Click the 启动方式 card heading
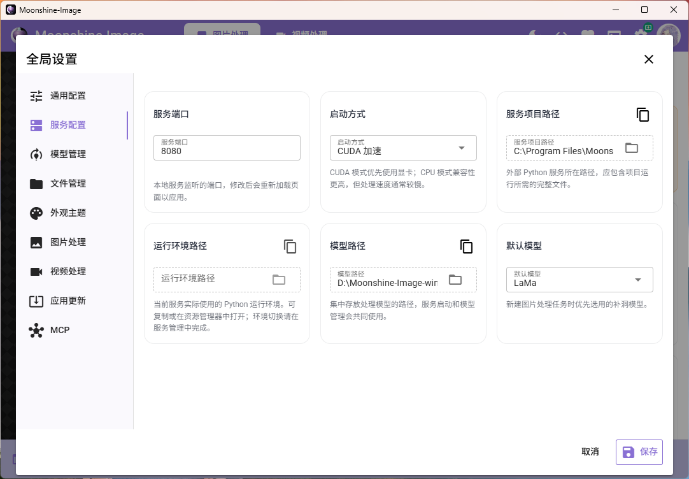This screenshot has width=689, height=479. tap(348, 114)
